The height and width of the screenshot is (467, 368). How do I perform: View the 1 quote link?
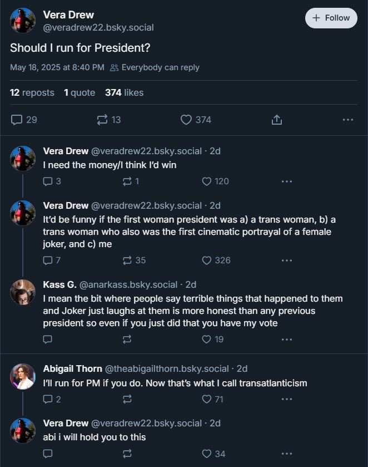coord(79,93)
